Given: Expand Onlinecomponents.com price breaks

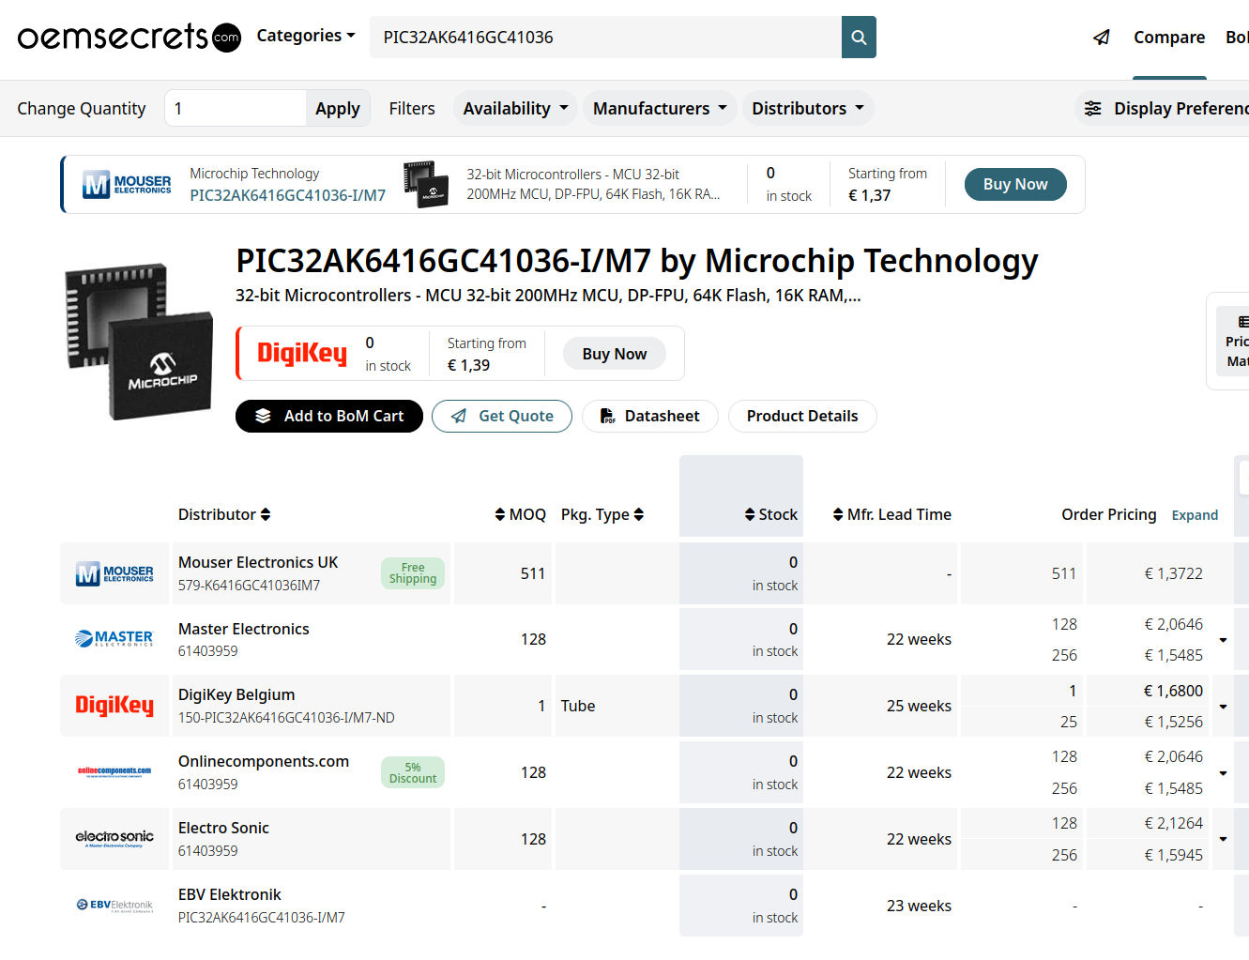Looking at the screenshot, I should [1223, 773].
